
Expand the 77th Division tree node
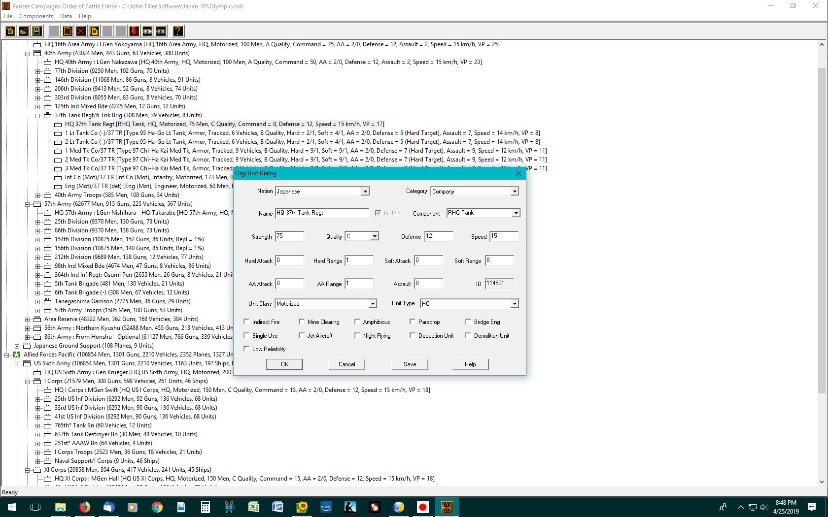pyautogui.click(x=37, y=71)
